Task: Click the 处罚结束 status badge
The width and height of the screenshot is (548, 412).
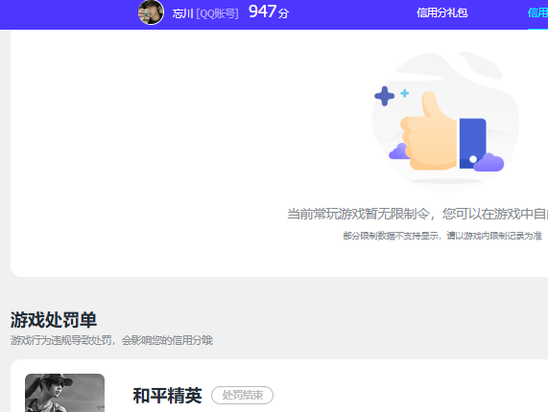Action: (x=242, y=396)
